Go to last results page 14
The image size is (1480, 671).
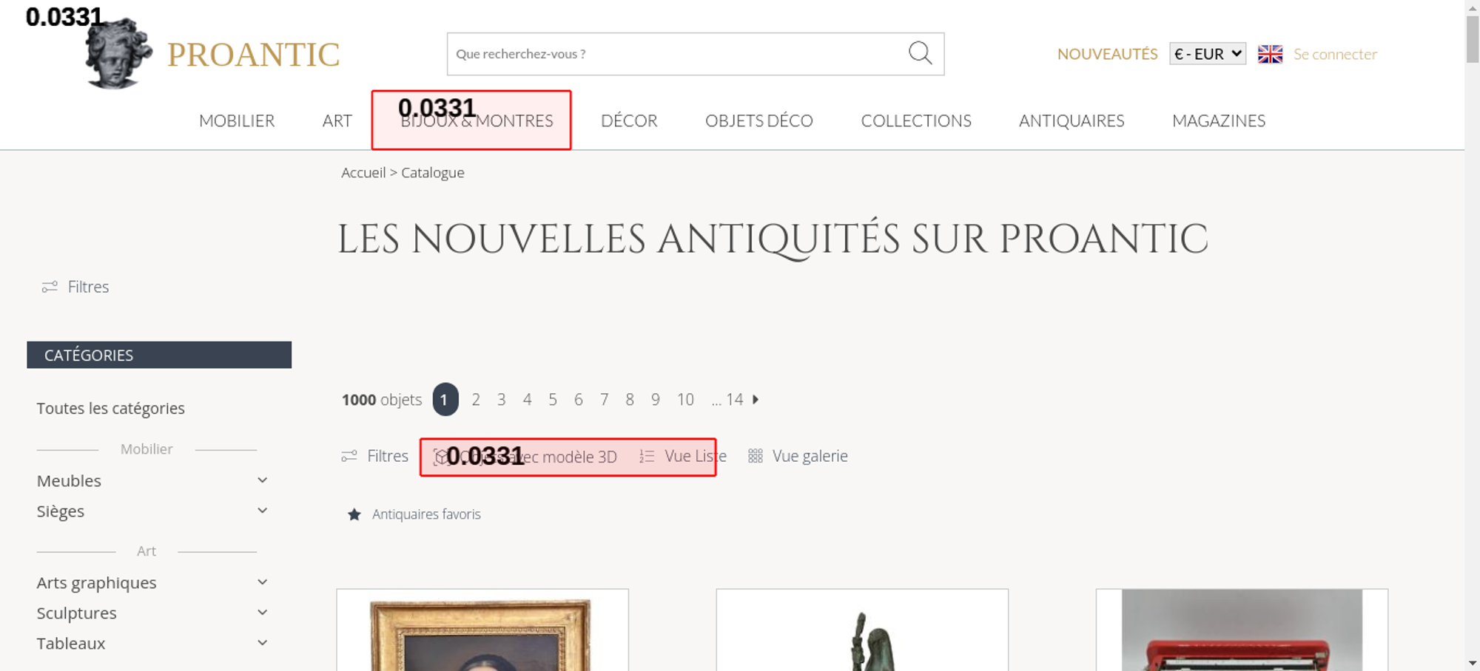tap(734, 399)
